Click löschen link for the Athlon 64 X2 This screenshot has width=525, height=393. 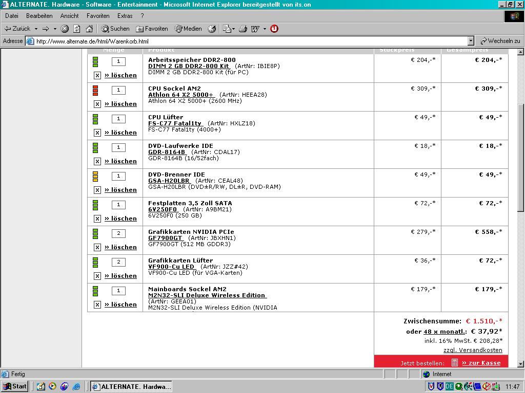tap(120, 104)
